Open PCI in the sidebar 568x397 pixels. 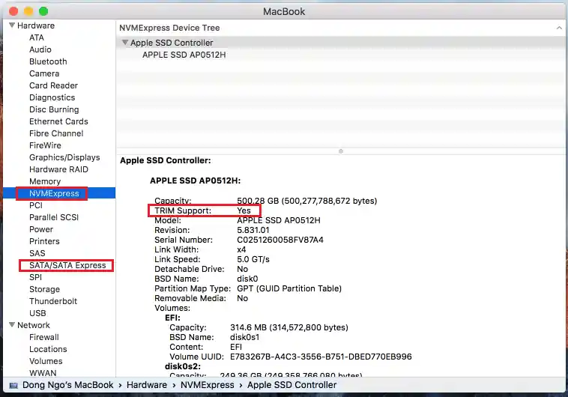[x=36, y=205]
